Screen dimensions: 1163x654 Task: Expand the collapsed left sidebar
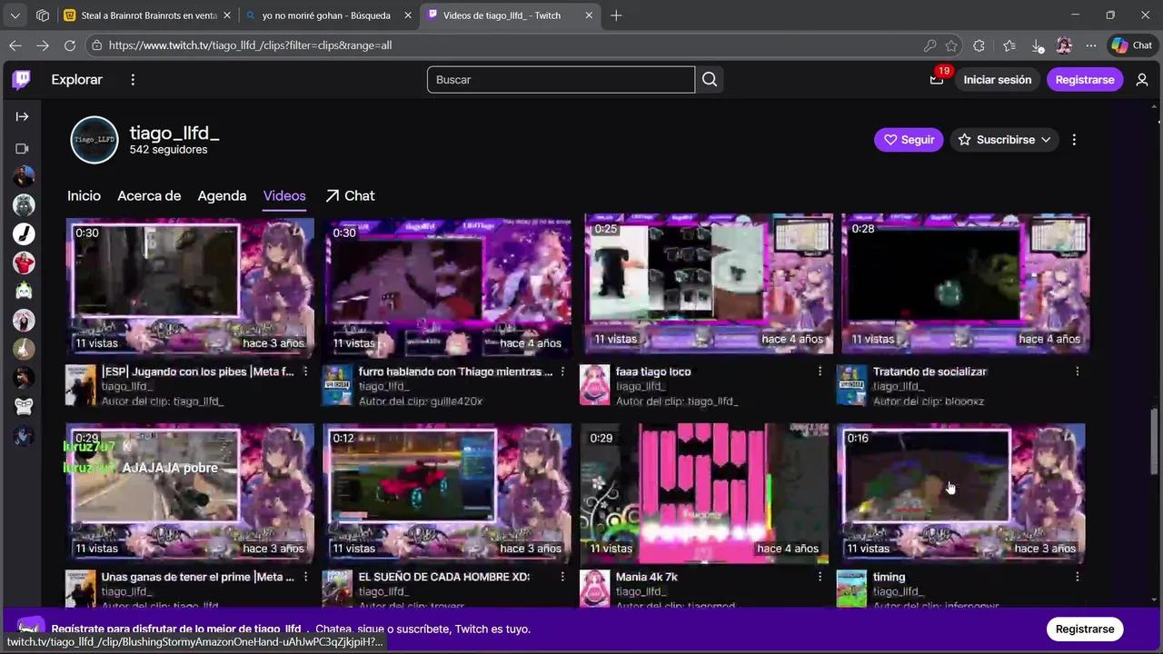(22, 116)
